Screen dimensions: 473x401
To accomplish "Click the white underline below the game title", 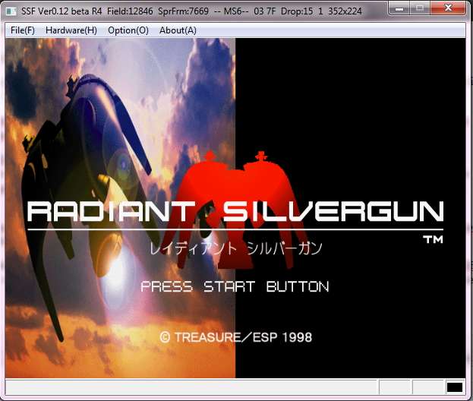I will point(235,226).
